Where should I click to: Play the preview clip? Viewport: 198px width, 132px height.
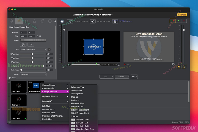(69, 65)
